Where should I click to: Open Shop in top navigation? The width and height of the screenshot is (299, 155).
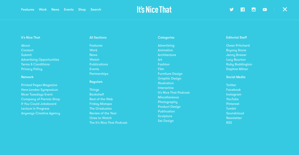click(x=82, y=10)
